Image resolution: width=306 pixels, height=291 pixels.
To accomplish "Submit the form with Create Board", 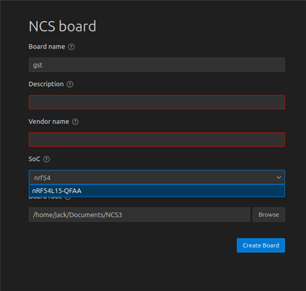I will point(261,246).
